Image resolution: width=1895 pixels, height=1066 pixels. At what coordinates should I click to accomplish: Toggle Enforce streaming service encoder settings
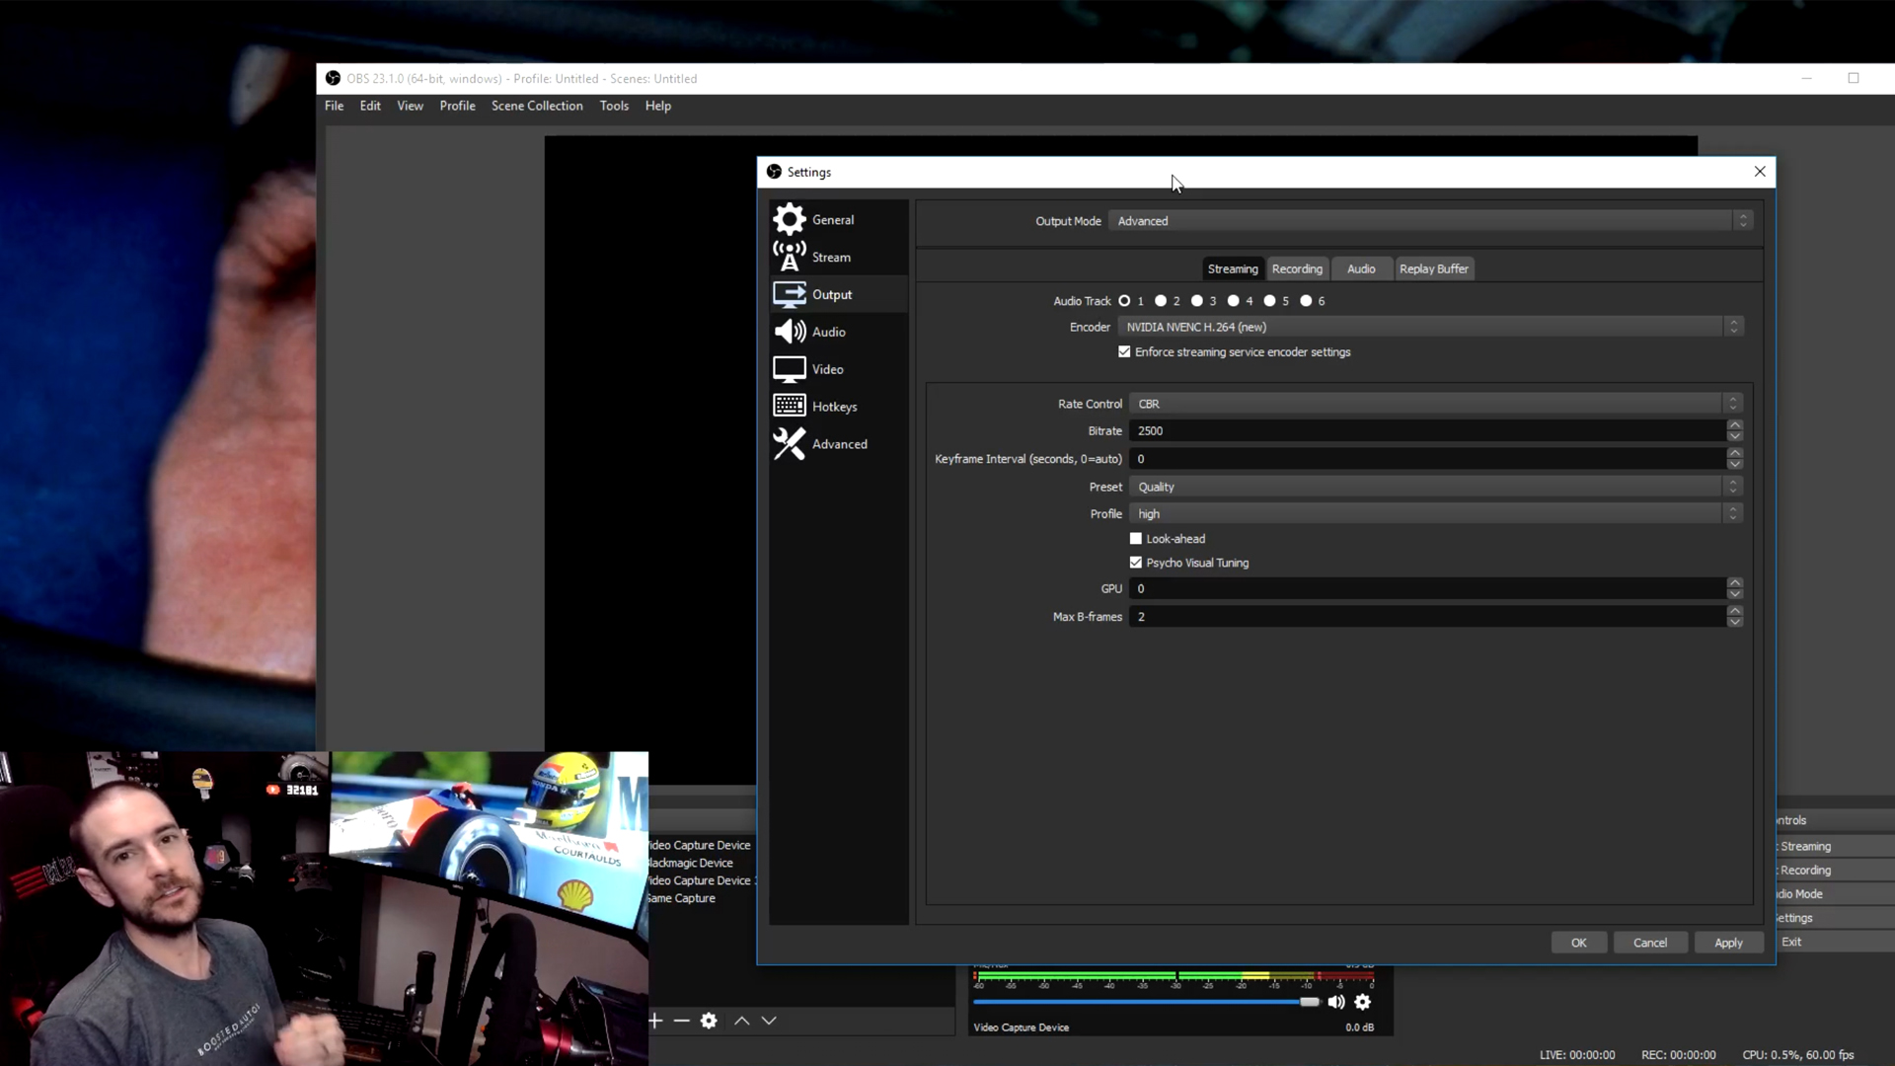[x=1124, y=352]
